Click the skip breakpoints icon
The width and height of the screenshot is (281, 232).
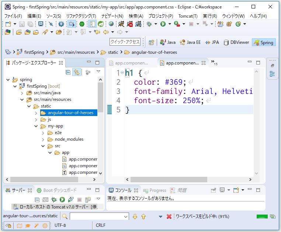coord(51,24)
